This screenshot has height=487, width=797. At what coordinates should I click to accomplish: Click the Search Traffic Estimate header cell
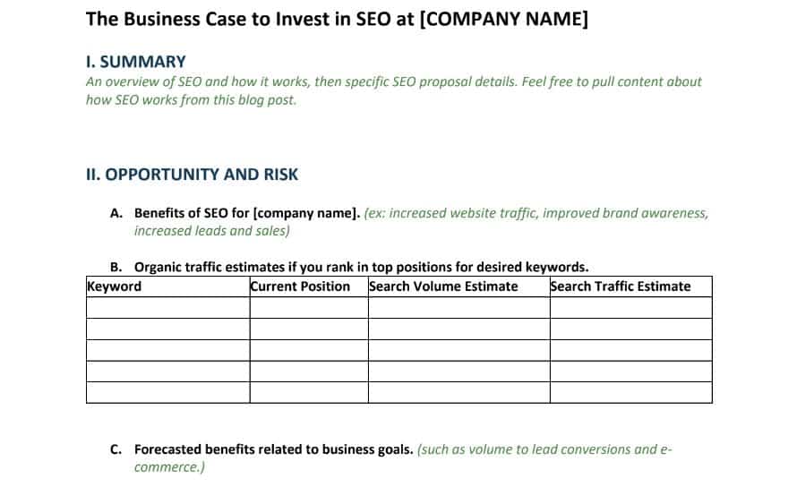[630, 286]
